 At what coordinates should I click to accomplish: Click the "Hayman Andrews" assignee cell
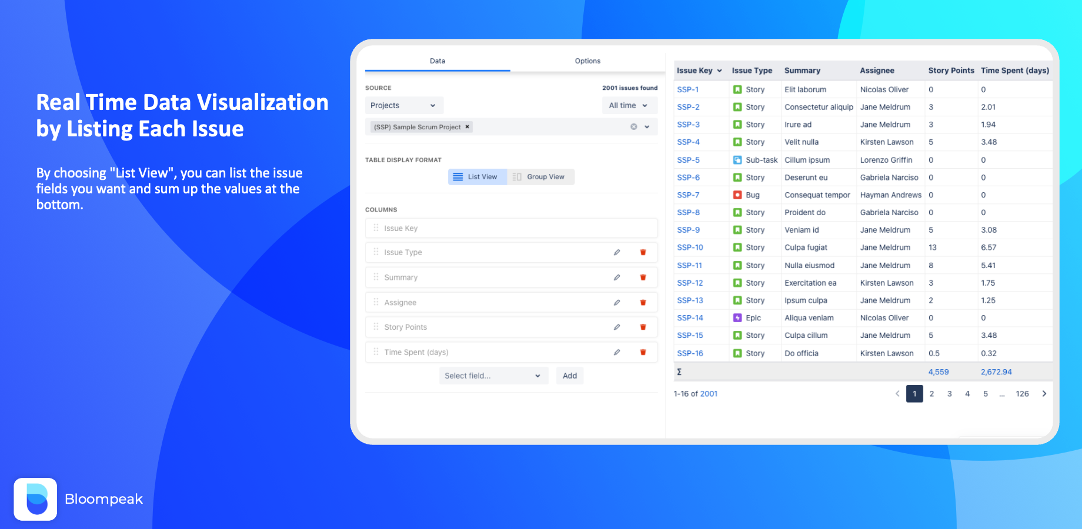coord(890,195)
